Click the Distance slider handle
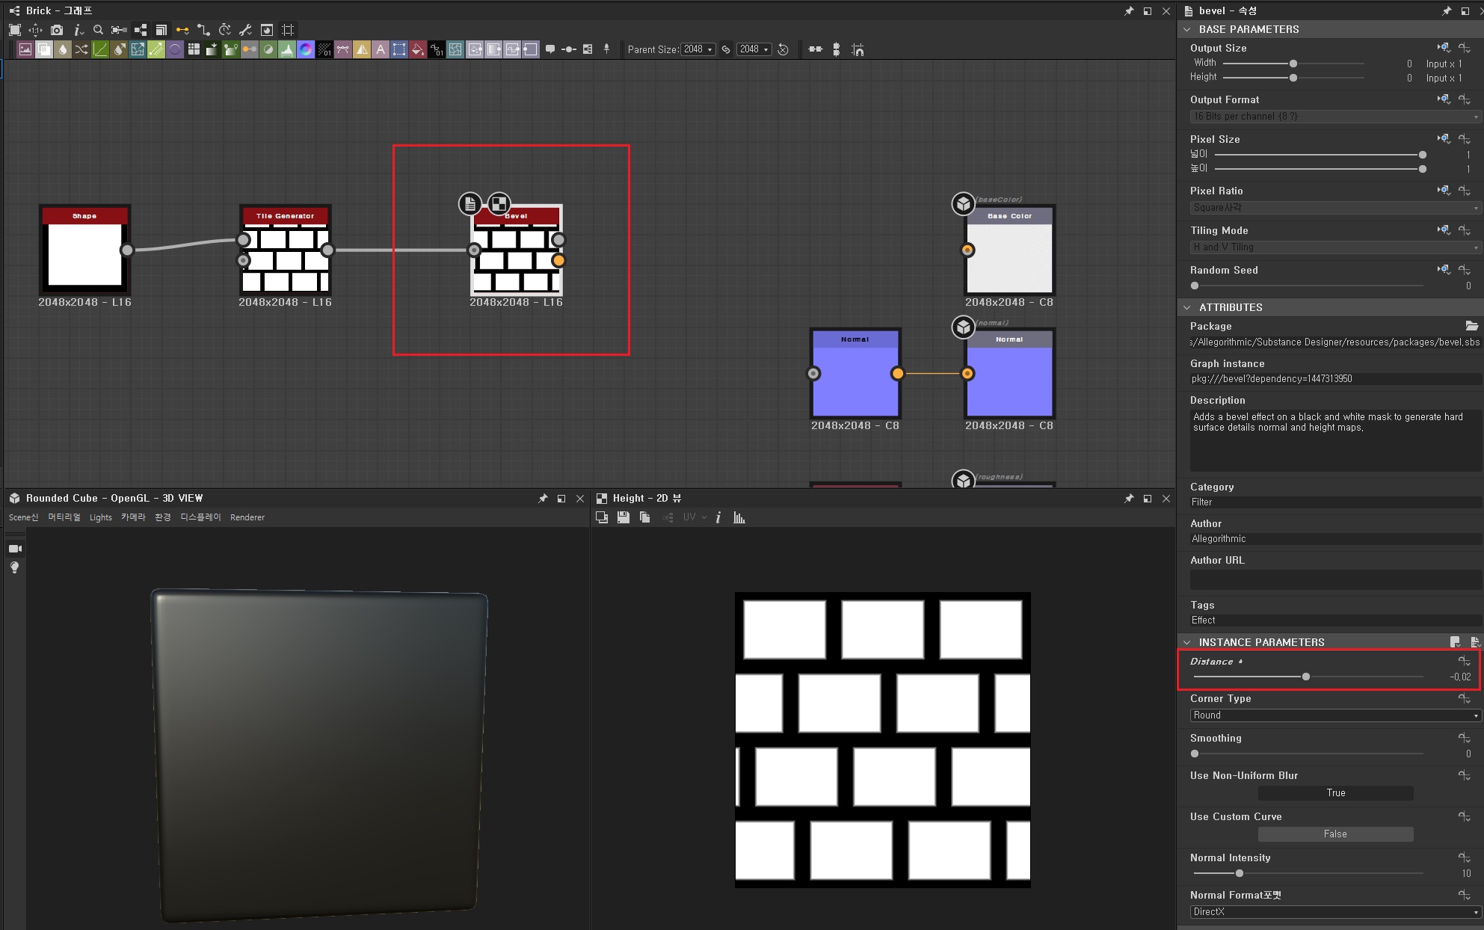 click(x=1305, y=677)
